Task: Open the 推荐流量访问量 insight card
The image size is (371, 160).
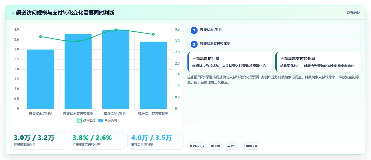Action: [x=230, y=62]
